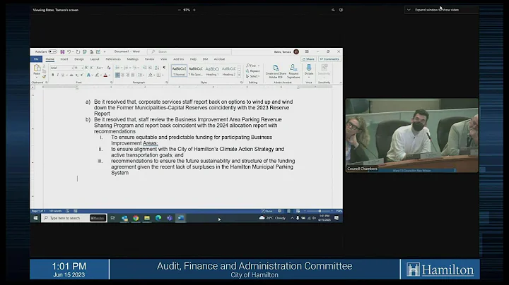Click the Share button
Image resolution: width=509 pixels, height=285 pixels.
tap(308, 59)
